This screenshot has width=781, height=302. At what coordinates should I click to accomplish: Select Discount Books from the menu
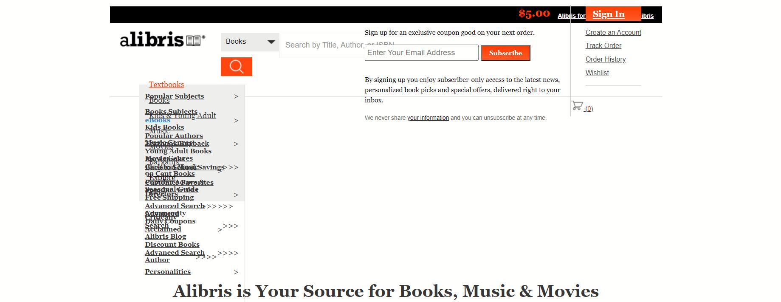(172, 245)
